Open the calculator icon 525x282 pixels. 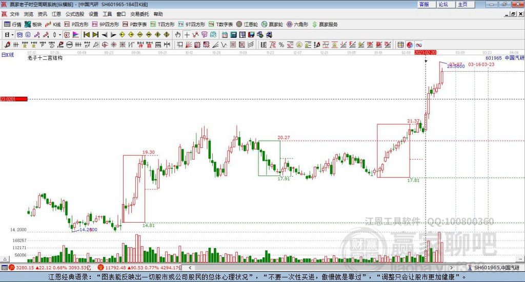click(x=233, y=35)
